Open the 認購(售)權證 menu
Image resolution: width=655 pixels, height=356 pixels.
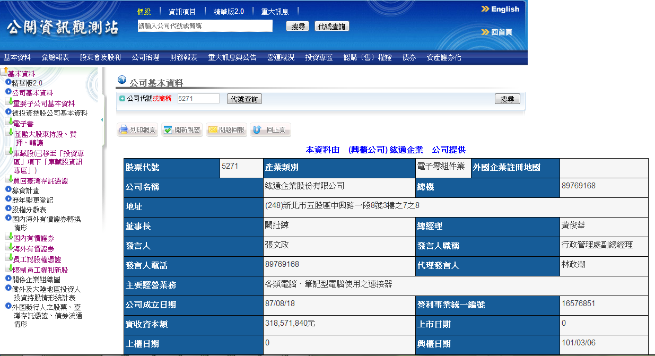pos(368,57)
